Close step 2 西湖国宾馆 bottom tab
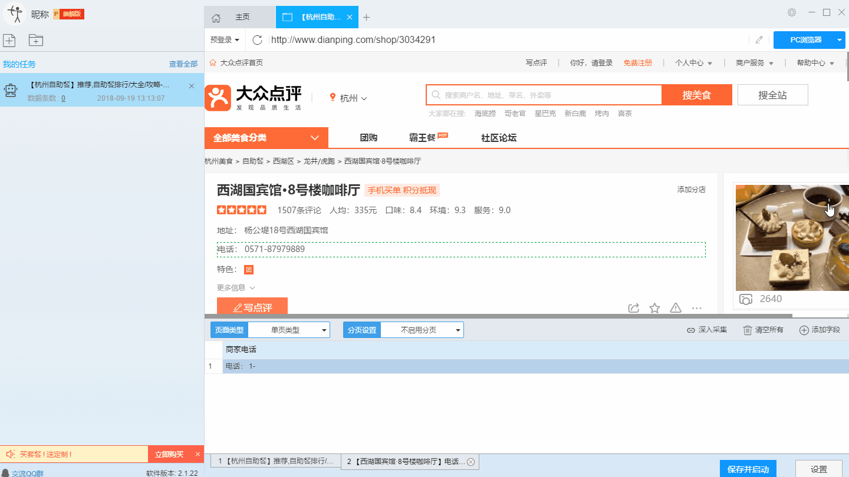Image resolution: width=849 pixels, height=477 pixels. pyautogui.click(x=470, y=462)
